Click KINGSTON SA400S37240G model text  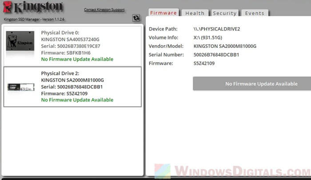70,39
